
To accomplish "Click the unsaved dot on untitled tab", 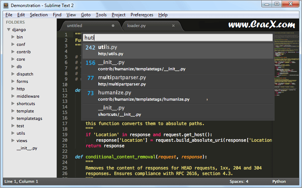I will pyautogui.click(x=113, y=26).
